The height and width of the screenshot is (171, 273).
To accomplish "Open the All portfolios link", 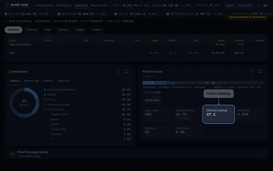I will point(43,21).
